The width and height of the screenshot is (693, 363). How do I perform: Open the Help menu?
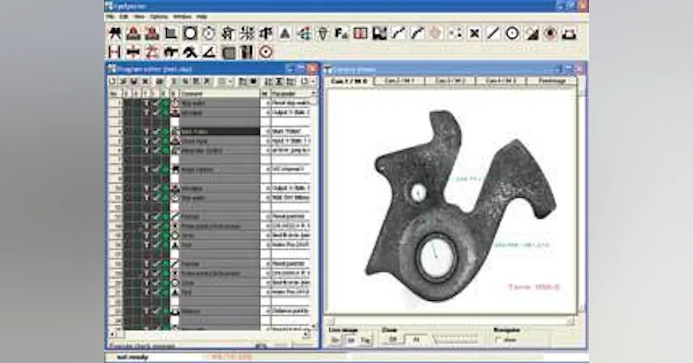click(201, 17)
